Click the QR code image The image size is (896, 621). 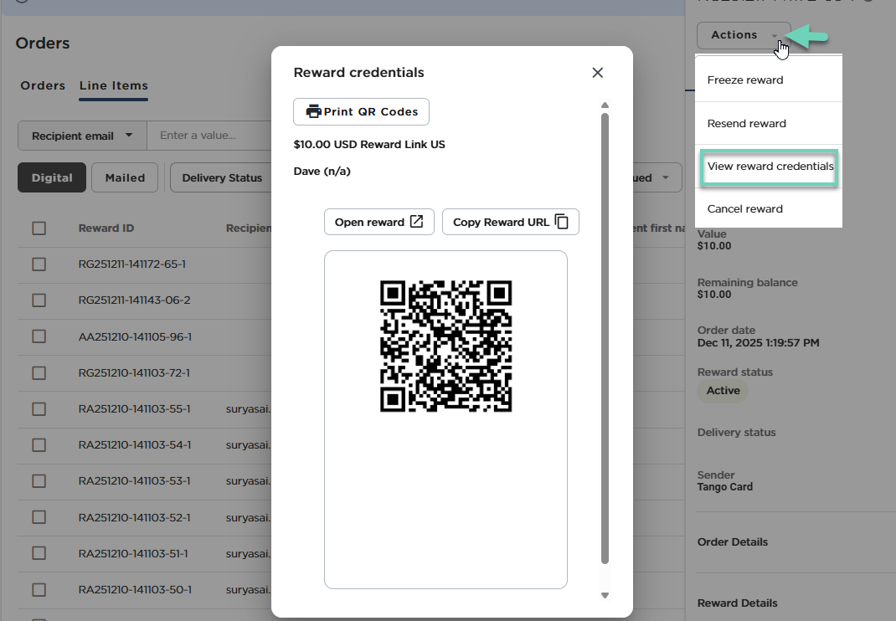click(x=445, y=346)
